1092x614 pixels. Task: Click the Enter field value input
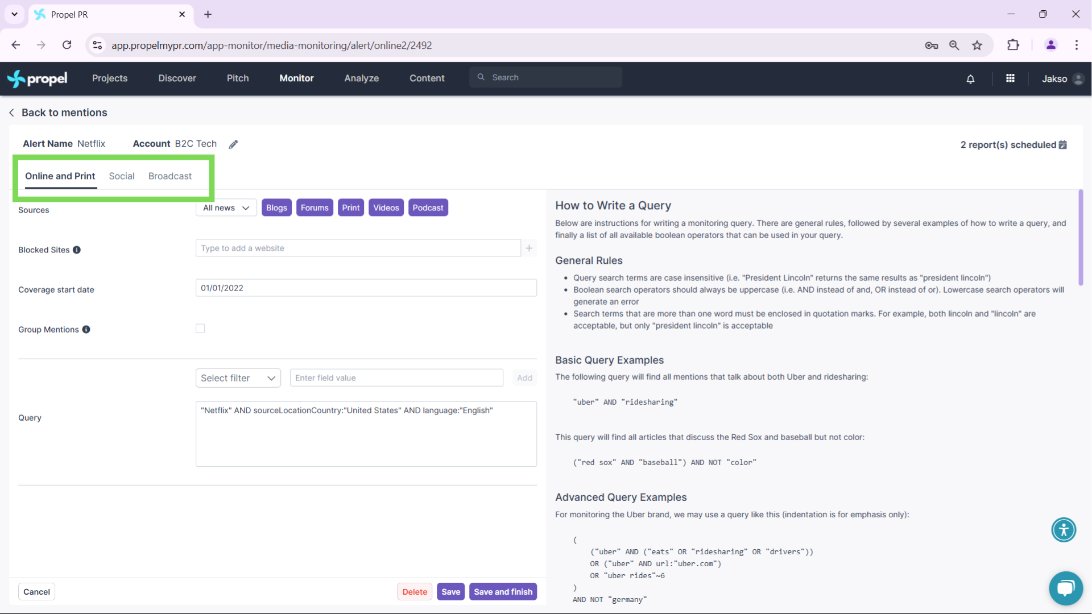(x=397, y=378)
